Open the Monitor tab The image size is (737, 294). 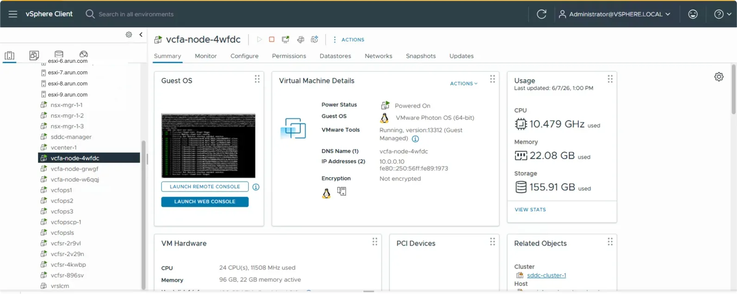click(x=206, y=56)
